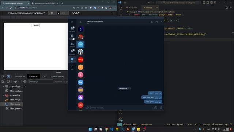Select All chats folder in Telegram

[x=72, y=29]
